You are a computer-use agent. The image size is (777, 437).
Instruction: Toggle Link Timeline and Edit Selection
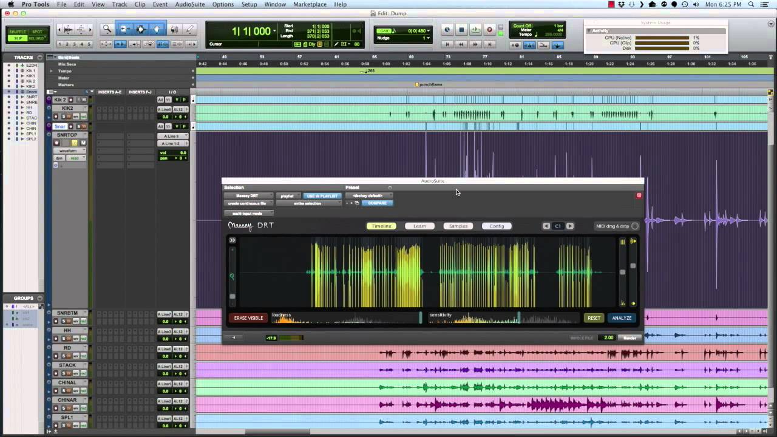(x=163, y=44)
